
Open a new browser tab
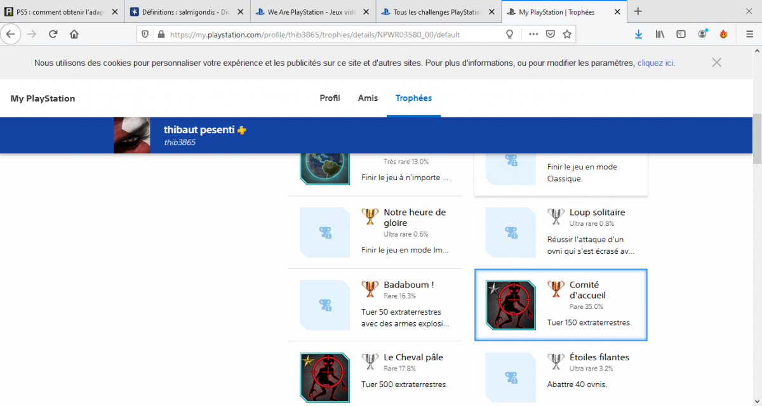point(638,11)
